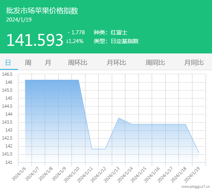Click the www.pingguo7.cn watermark link
The height and width of the screenshot is (191, 212).
(196, 187)
